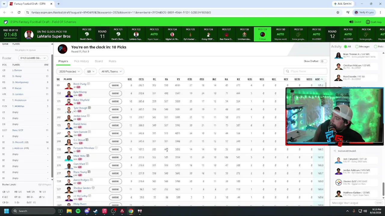Click the Ask Gemini button
This screenshot has height=216, width=385.
coord(342,4)
